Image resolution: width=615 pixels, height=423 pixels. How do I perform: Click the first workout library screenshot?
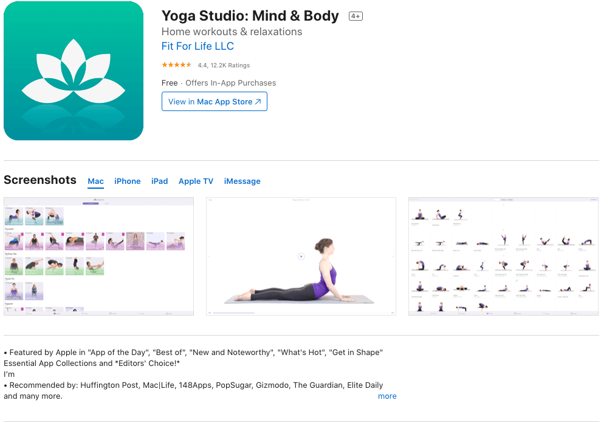98,255
